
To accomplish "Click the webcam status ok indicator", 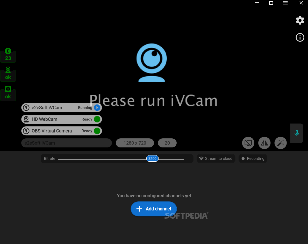I will click(8, 74).
